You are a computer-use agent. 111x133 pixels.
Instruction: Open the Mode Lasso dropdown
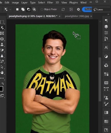pyautogui.click(x=101, y=9)
